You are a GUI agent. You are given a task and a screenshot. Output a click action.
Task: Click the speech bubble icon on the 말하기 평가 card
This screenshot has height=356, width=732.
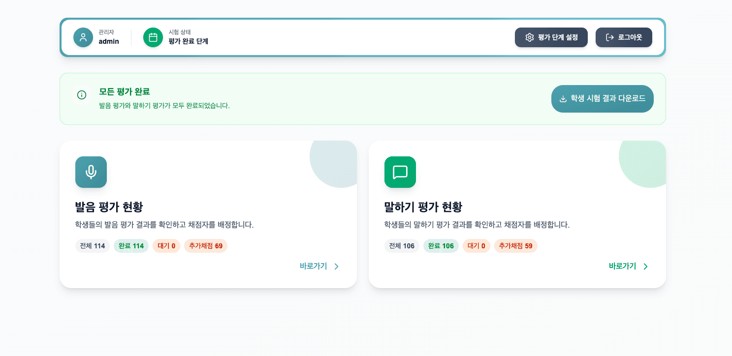point(400,172)
